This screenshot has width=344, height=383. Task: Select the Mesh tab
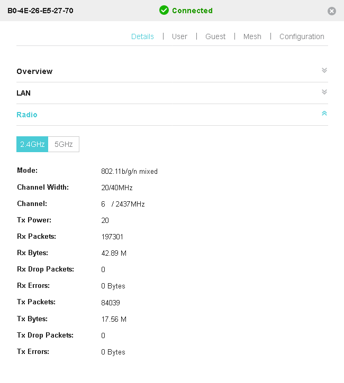pyautogui.click(x=252, y=36)
